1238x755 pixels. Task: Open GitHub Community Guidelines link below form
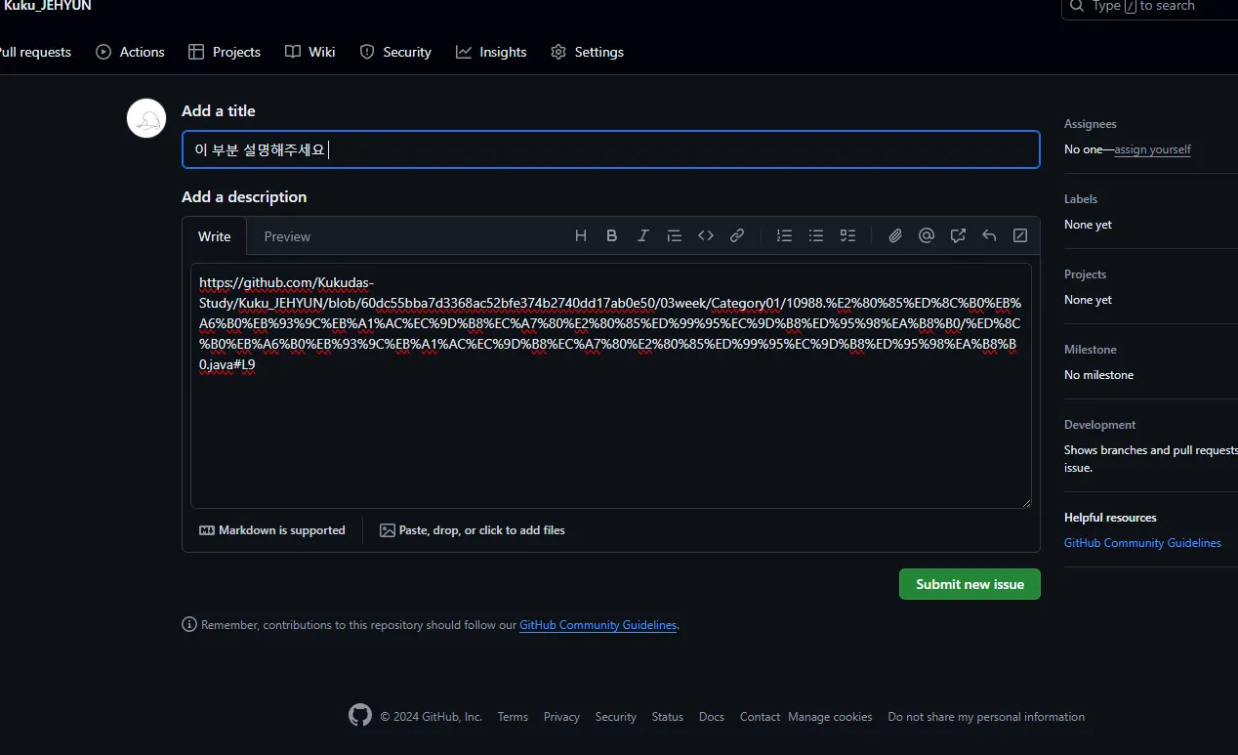coord(598,625)
